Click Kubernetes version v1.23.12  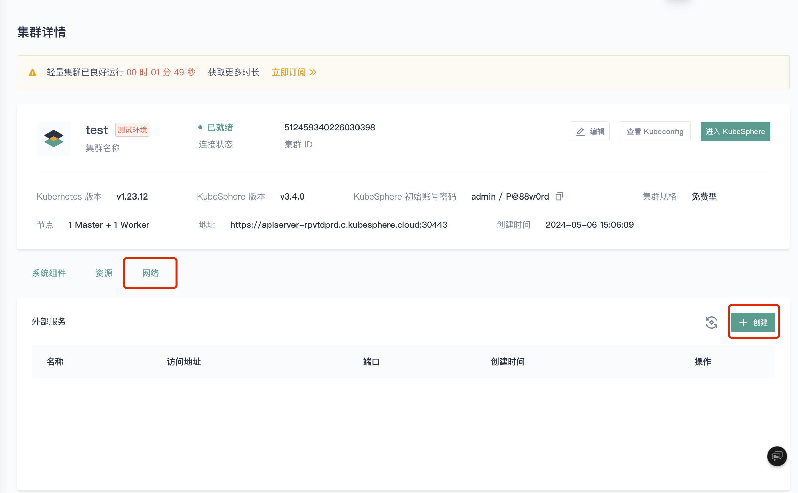coord(132,196)
